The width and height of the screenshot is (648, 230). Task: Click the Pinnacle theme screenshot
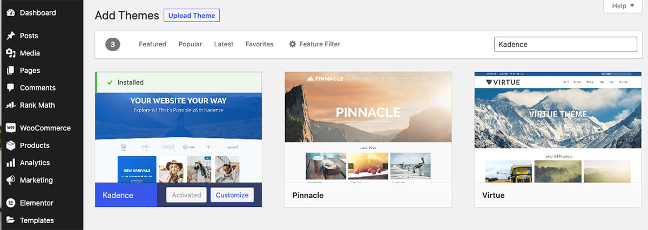pyautogui.click(x=368, y=127)
